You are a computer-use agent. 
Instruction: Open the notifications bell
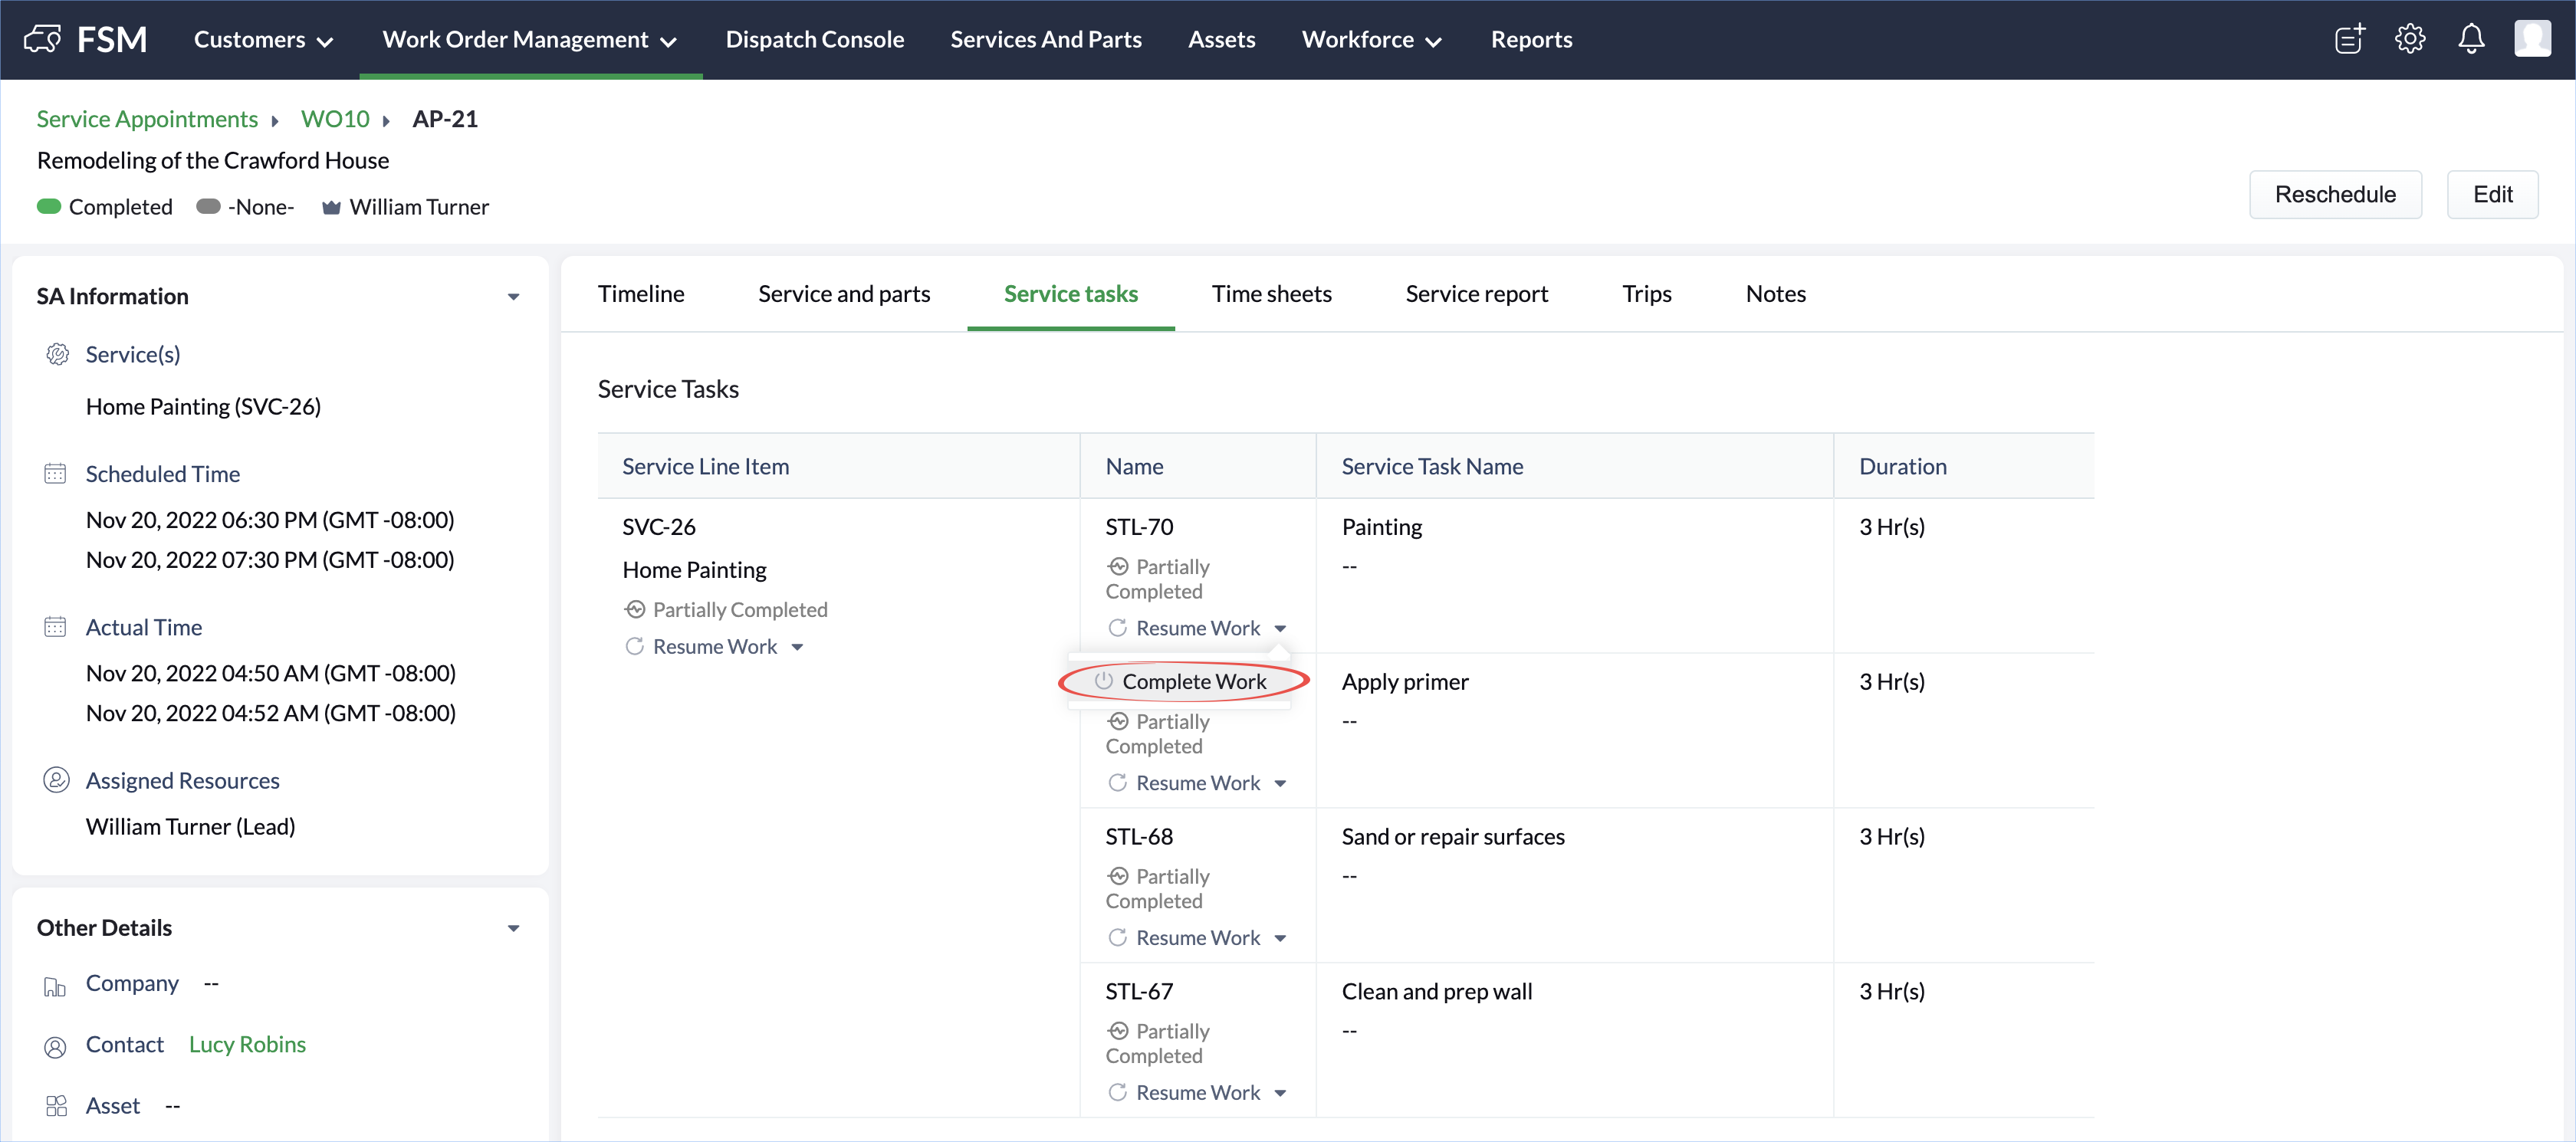(x=2471, y=39)
